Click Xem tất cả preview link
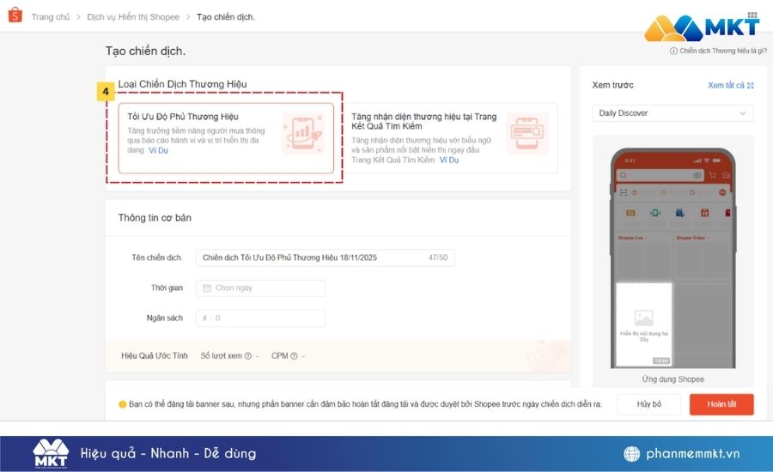The width and height of the screenshot is (773, 472). tap(726, 85)
